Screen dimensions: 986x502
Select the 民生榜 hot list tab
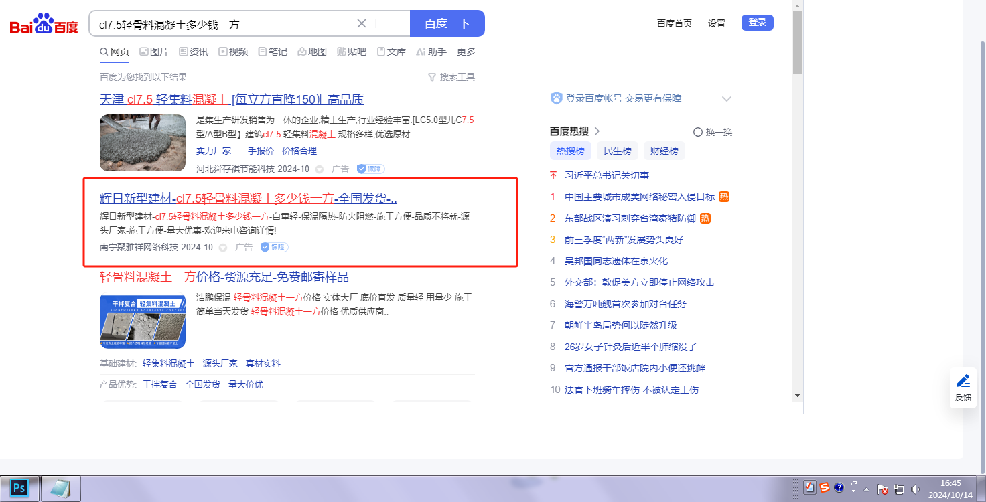click(618, 151)
